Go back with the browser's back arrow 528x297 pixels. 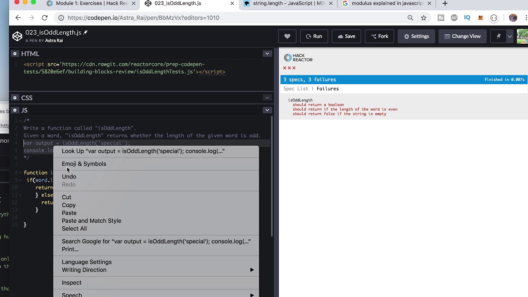18,18
